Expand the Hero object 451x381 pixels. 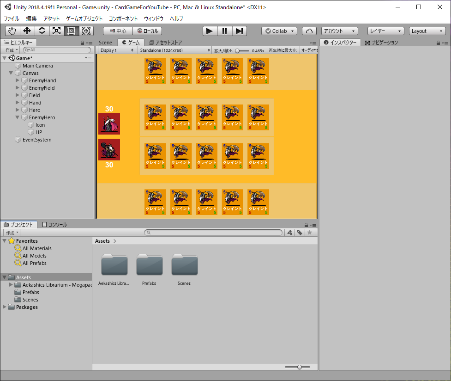tap(17, 110)
